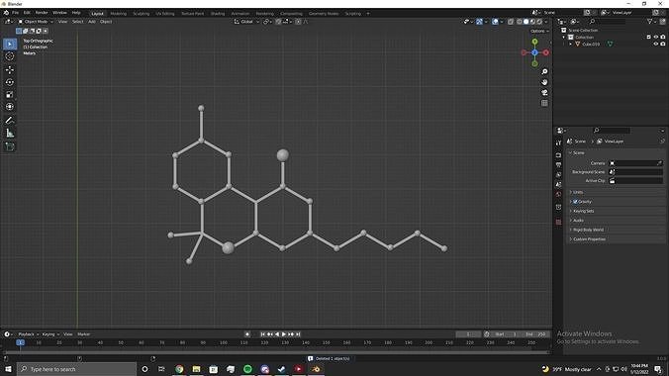This screenshot has height=376, width=669.
Task: Open the timeline Playback popover
Action: [x=28, y=334]
